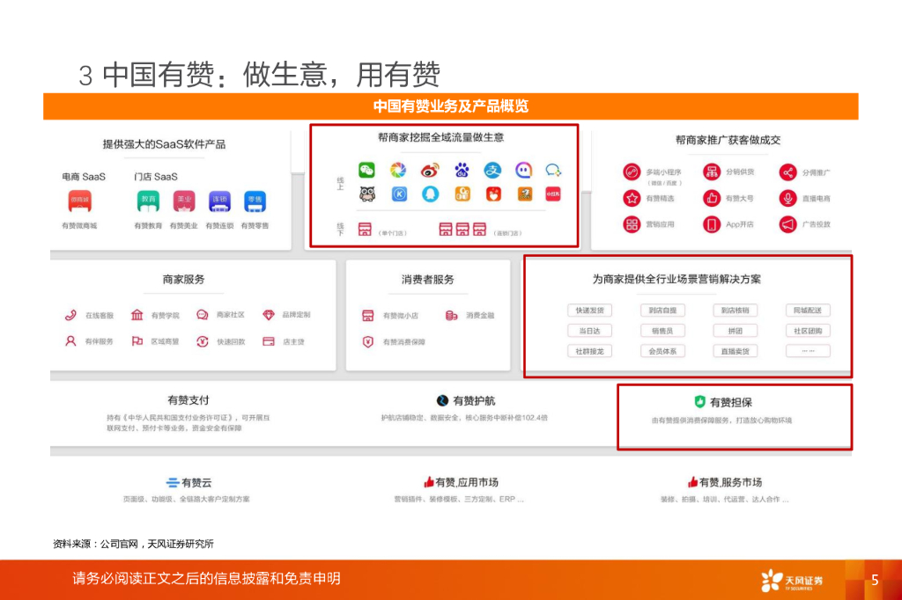Click the 有赞微小店 storefront icon

pos(368,316)
